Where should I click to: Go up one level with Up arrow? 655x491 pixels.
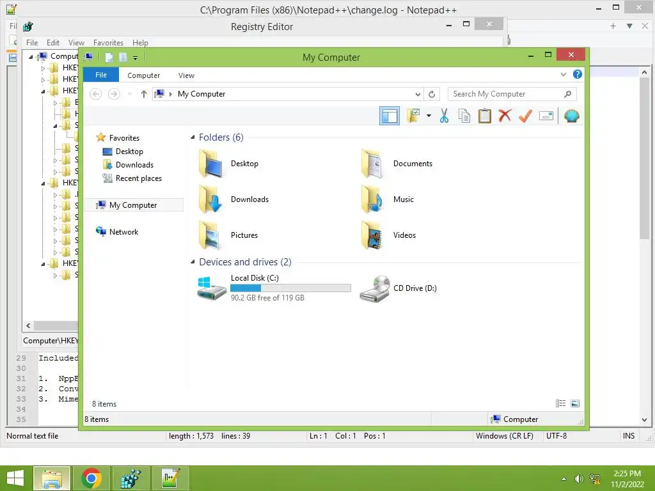tap(144, 94)
